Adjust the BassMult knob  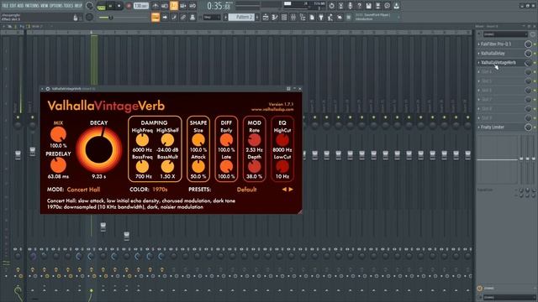(x=167, y=167)
